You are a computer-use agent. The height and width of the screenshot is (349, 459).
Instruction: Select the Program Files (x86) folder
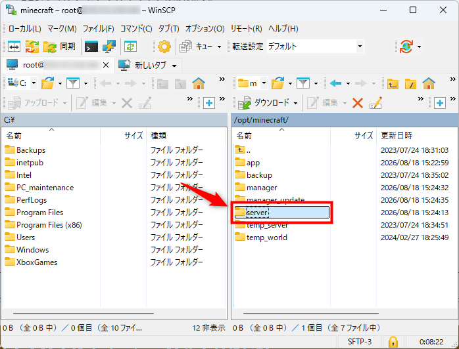43,225
